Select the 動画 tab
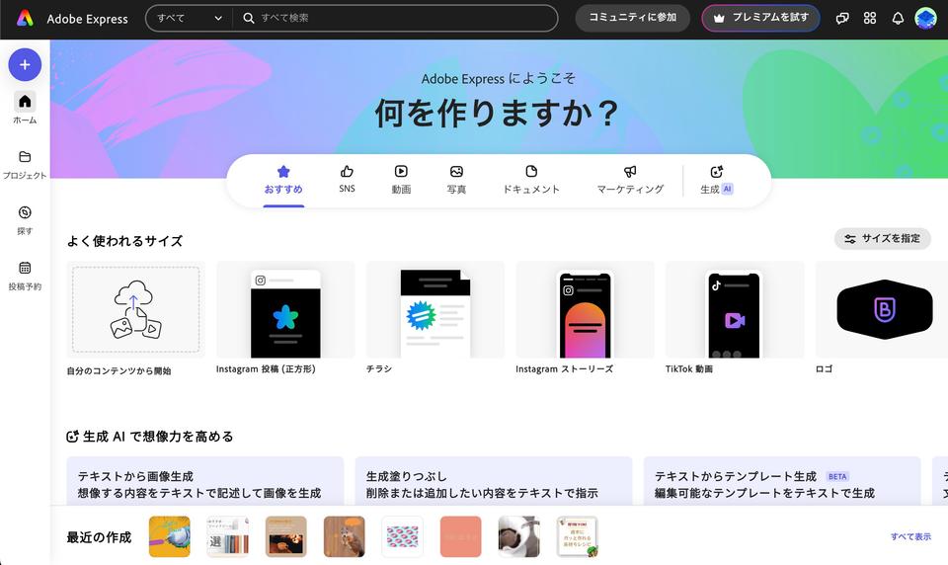The height and width of the screenshot is (565, 948). [x=401, y=180]
